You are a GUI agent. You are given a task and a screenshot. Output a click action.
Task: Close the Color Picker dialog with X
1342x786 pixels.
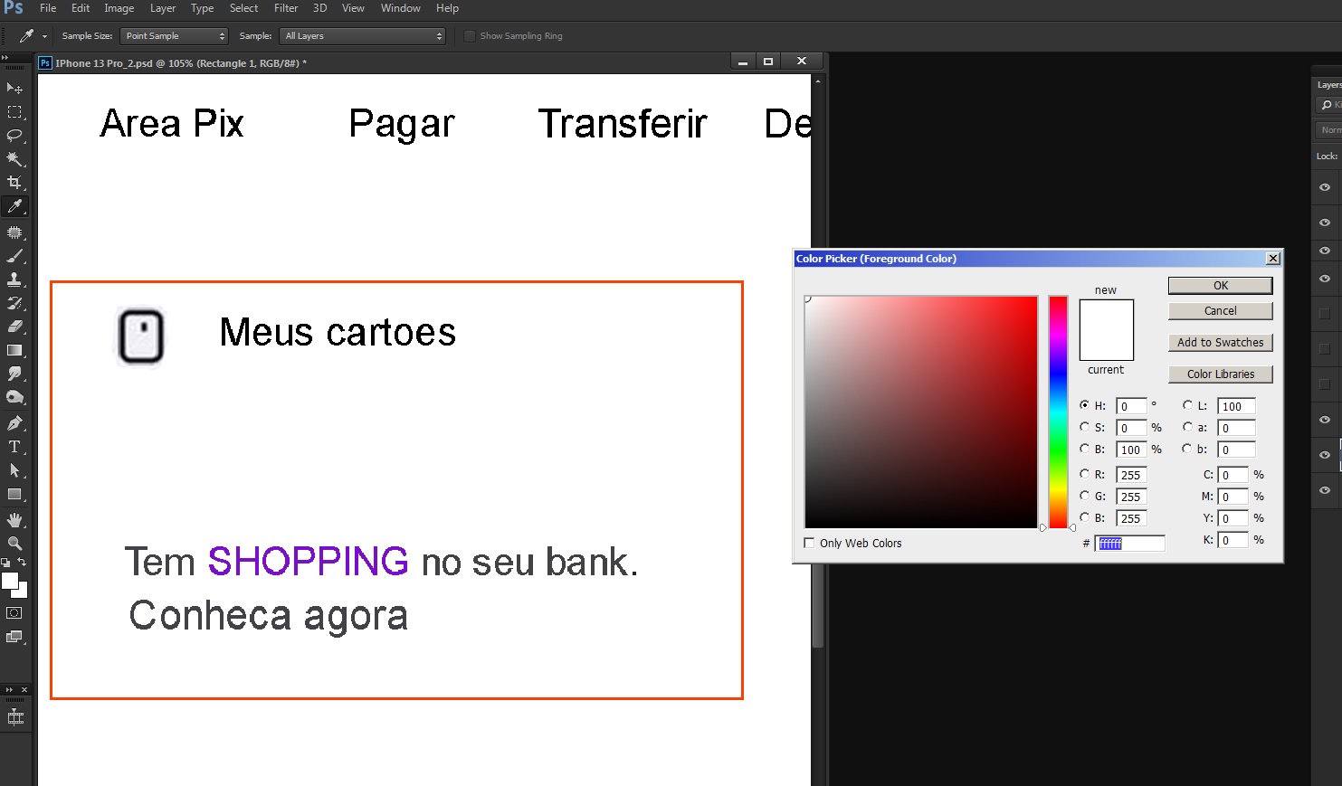[1272, 259]
